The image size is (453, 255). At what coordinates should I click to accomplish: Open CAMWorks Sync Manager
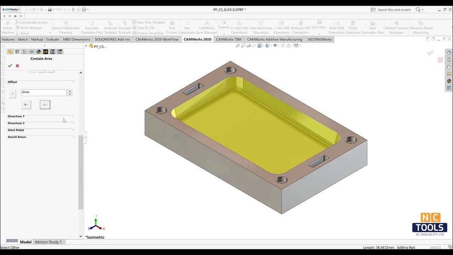207,28
